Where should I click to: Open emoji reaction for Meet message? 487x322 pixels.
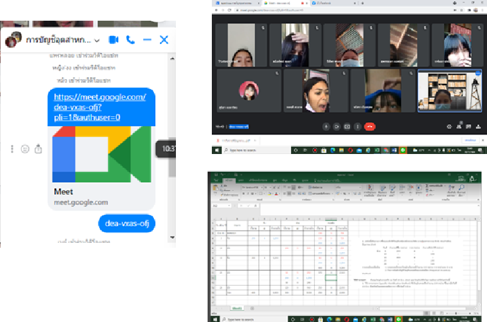coord(25,149)
